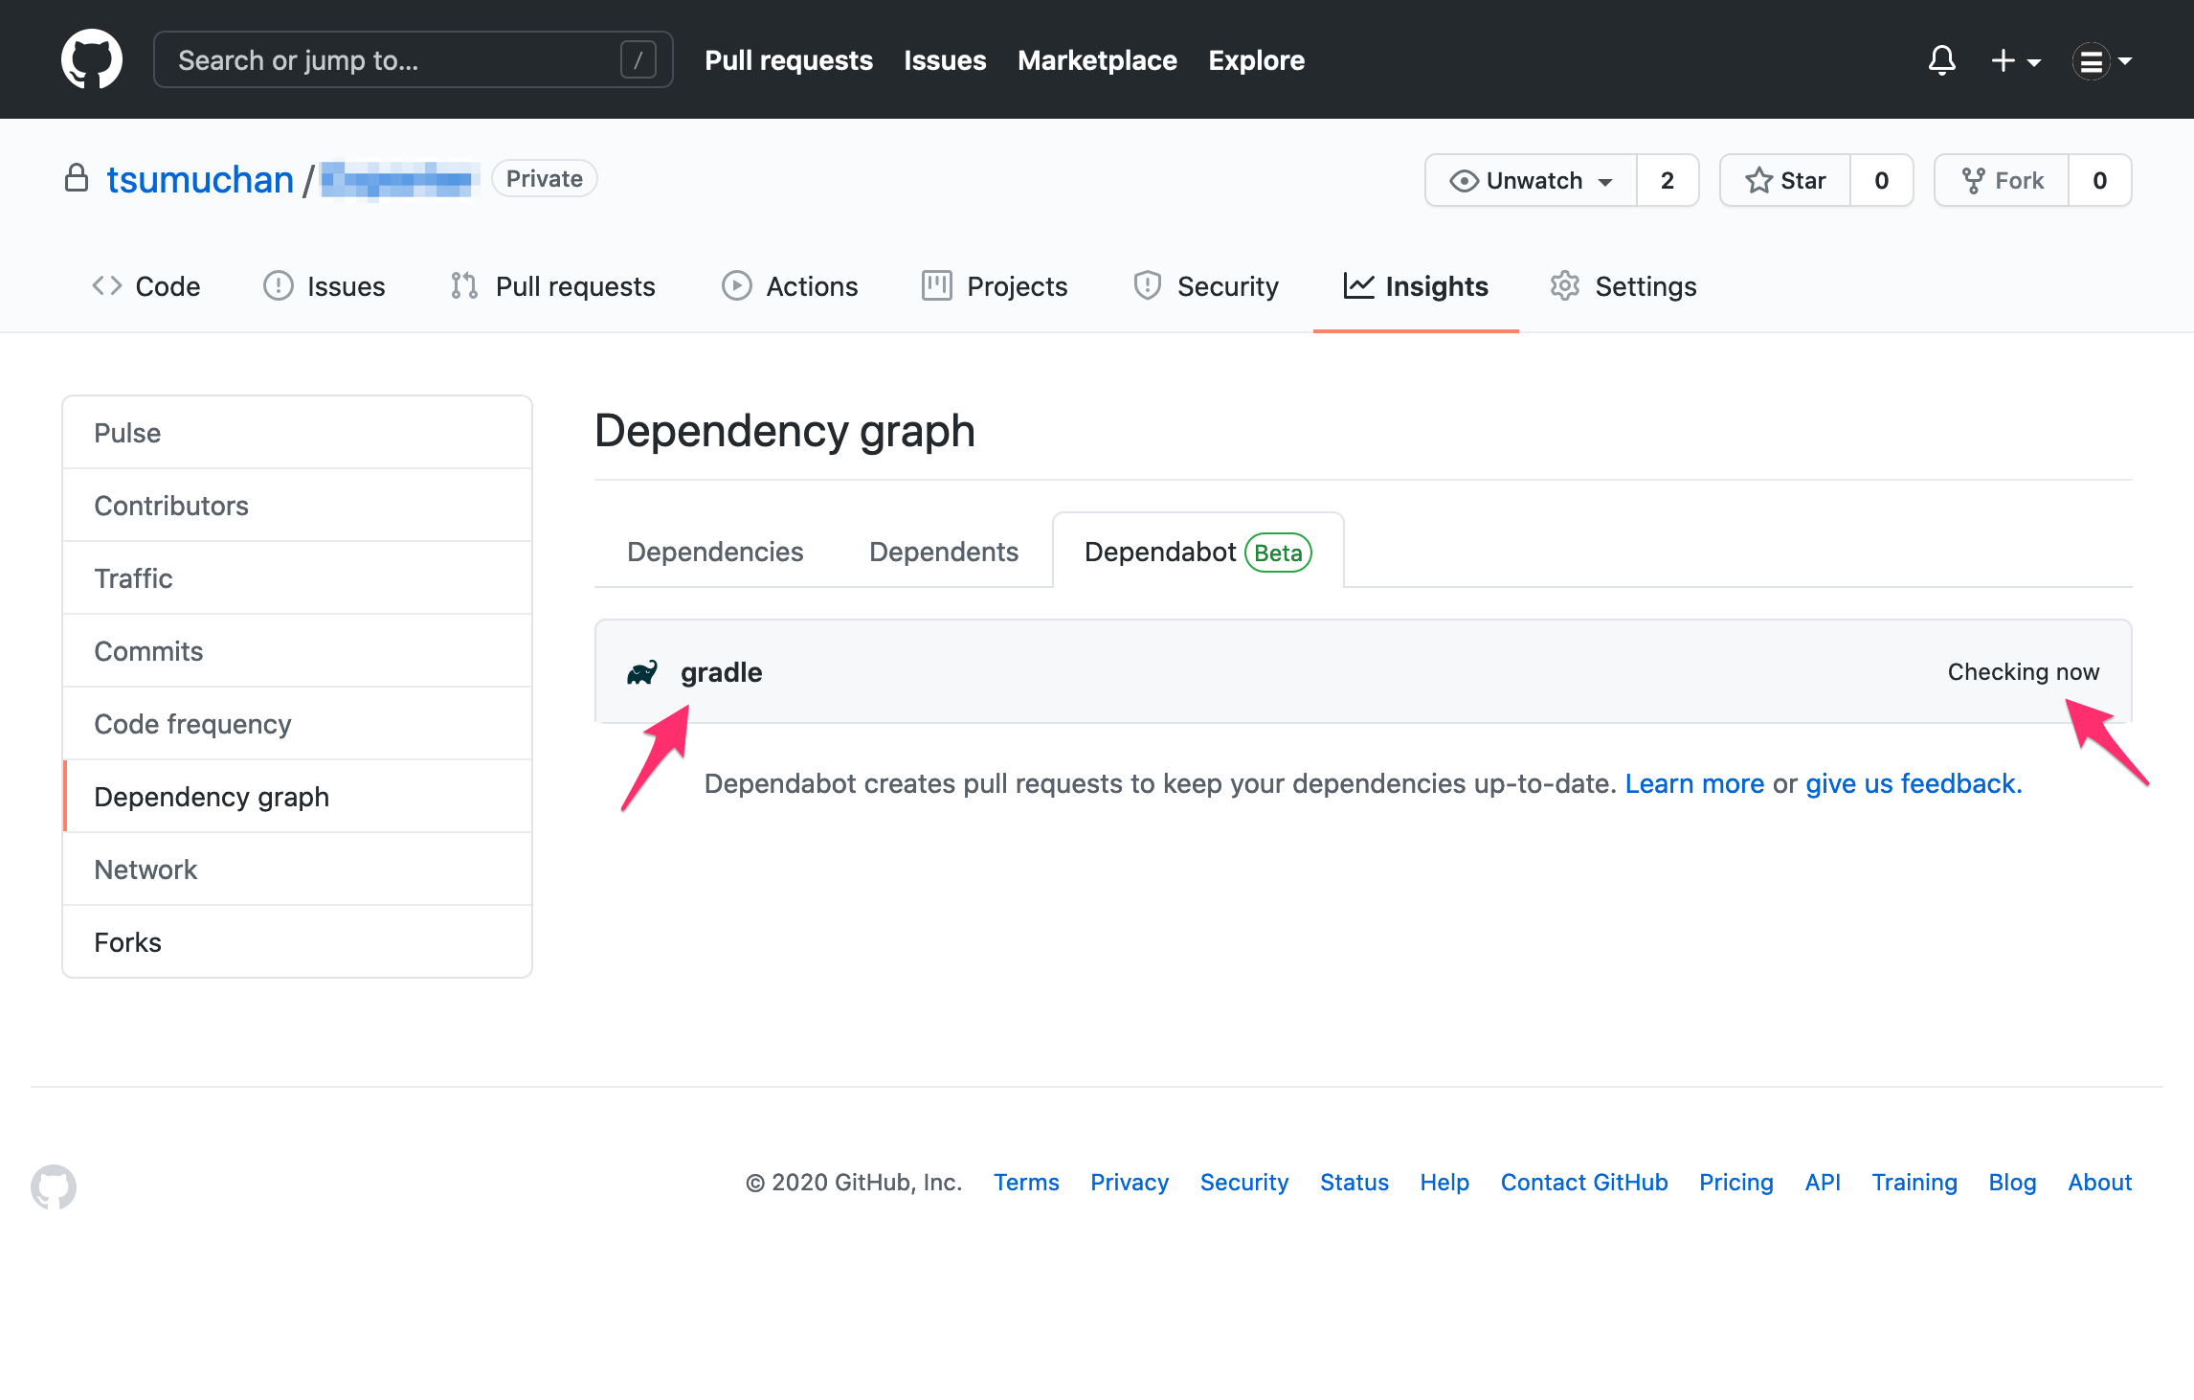Open Explore in top navigation
This screenshot has height=1400, width=2194.
1256,60
